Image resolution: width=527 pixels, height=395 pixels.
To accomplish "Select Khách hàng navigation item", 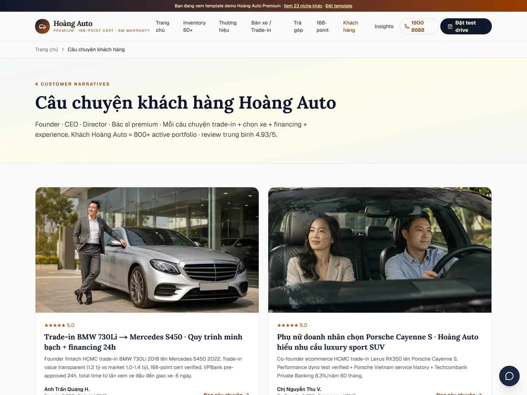I will [351, 26].
